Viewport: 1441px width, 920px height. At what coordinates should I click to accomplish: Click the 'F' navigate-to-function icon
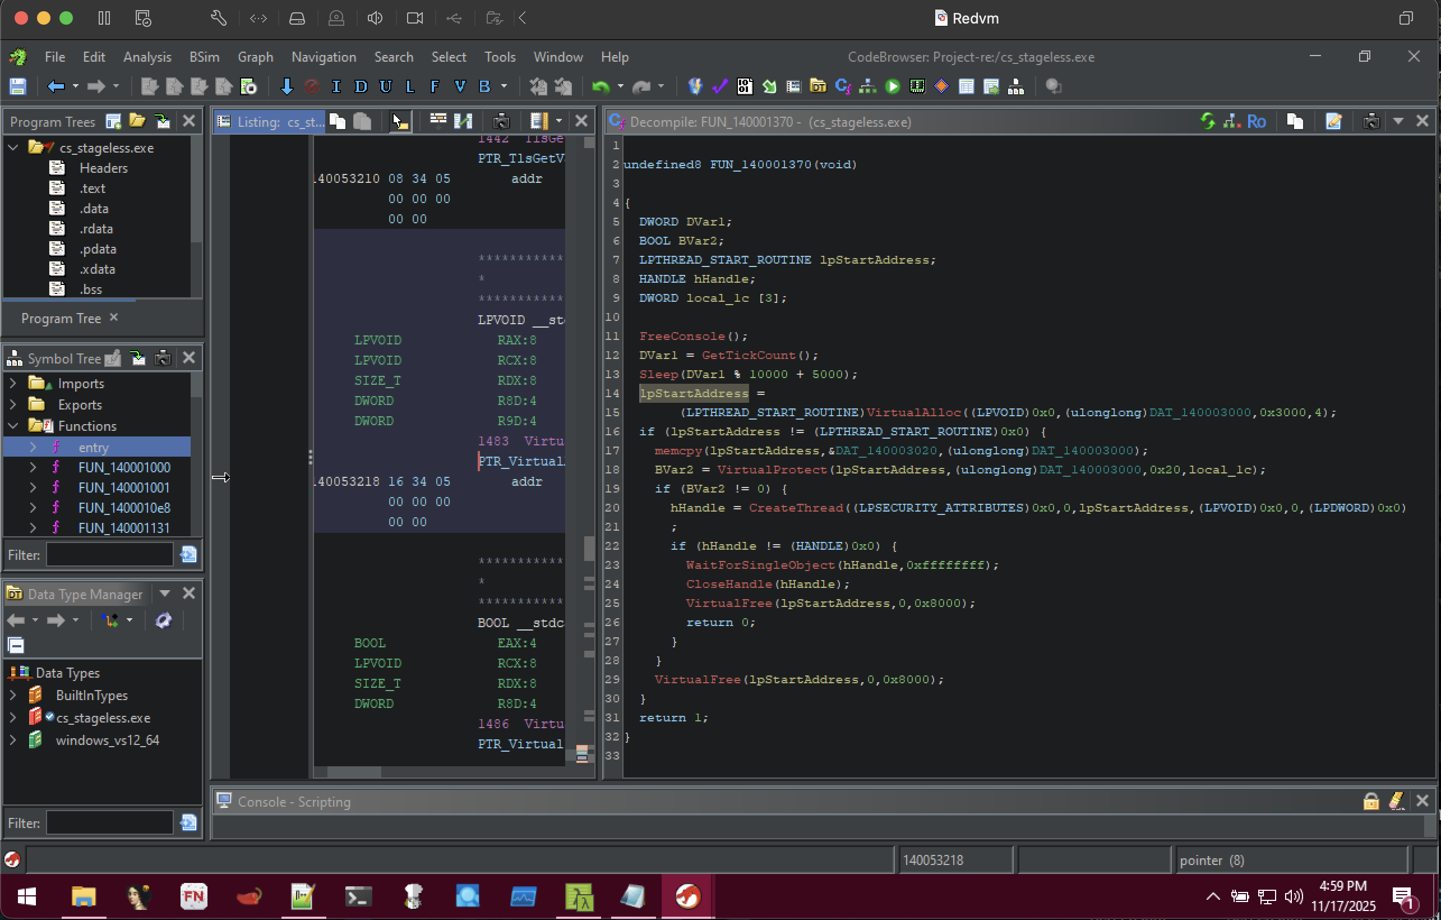coord(435,87)
